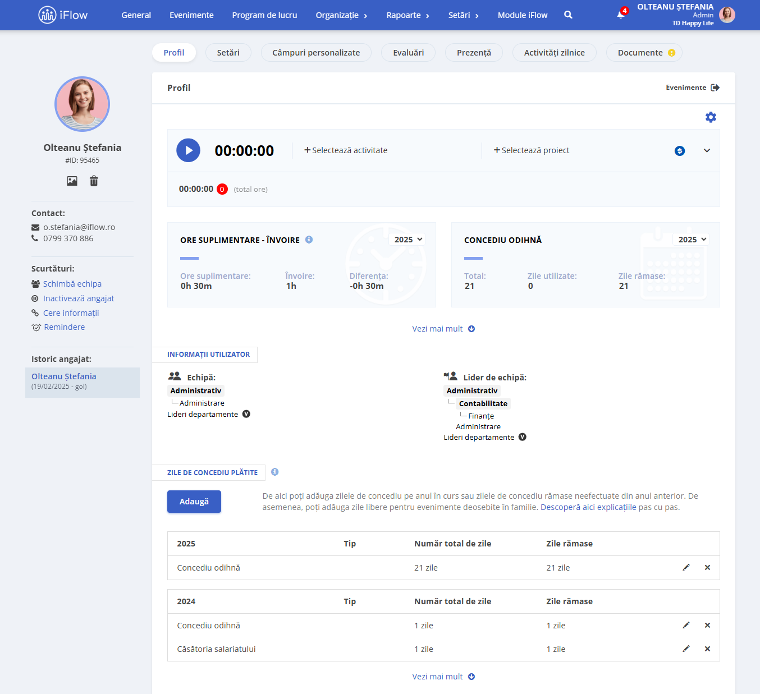The image size is (760, 694).
Task: Delete Căsătoria salariatului row
Action: point(707,649)
